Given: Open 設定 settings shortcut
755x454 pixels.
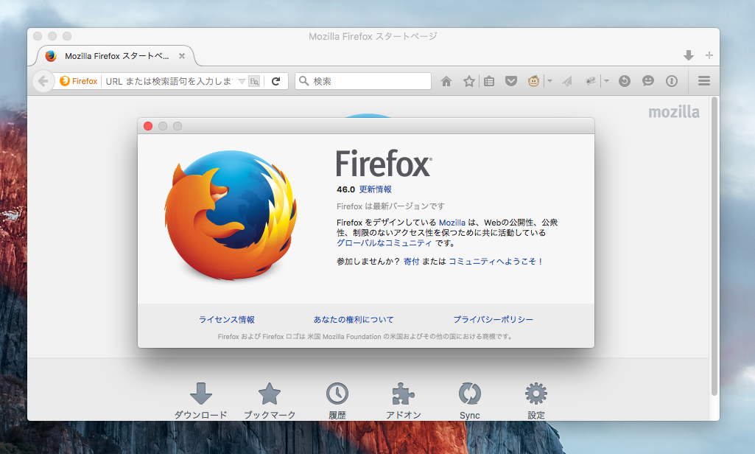Looking at the screenshot, I should (536, 401).
